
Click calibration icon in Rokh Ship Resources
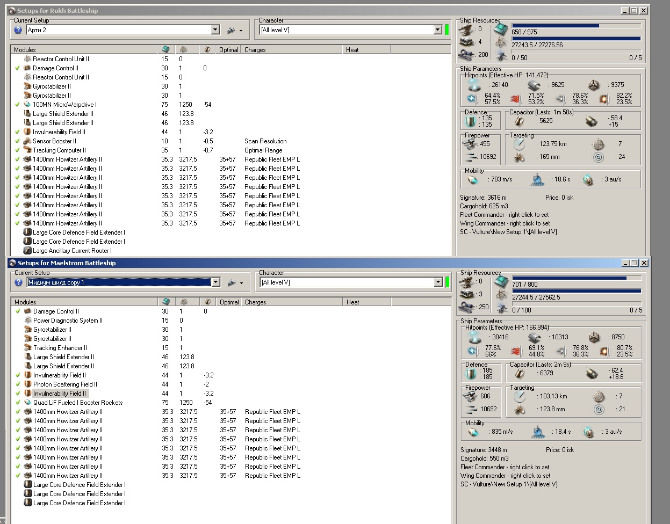pos(466,54)
